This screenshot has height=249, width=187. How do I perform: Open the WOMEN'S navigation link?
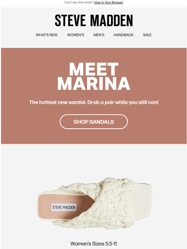[75, 35]
